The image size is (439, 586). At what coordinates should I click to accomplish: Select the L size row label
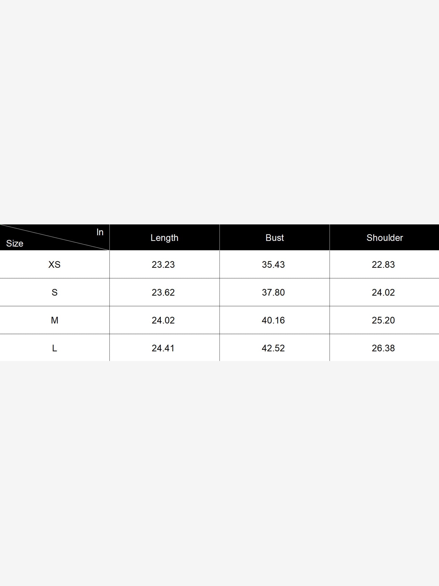click(x=54, y=348)
